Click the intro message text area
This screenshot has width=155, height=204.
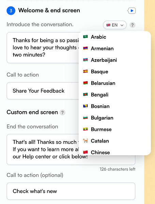pos(43,48)
